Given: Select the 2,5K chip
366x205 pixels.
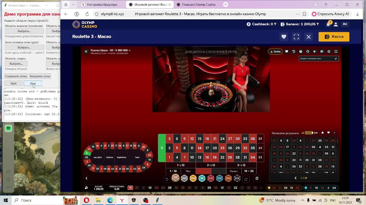Looking at the screenshot, I should click(x=211, y=178).
